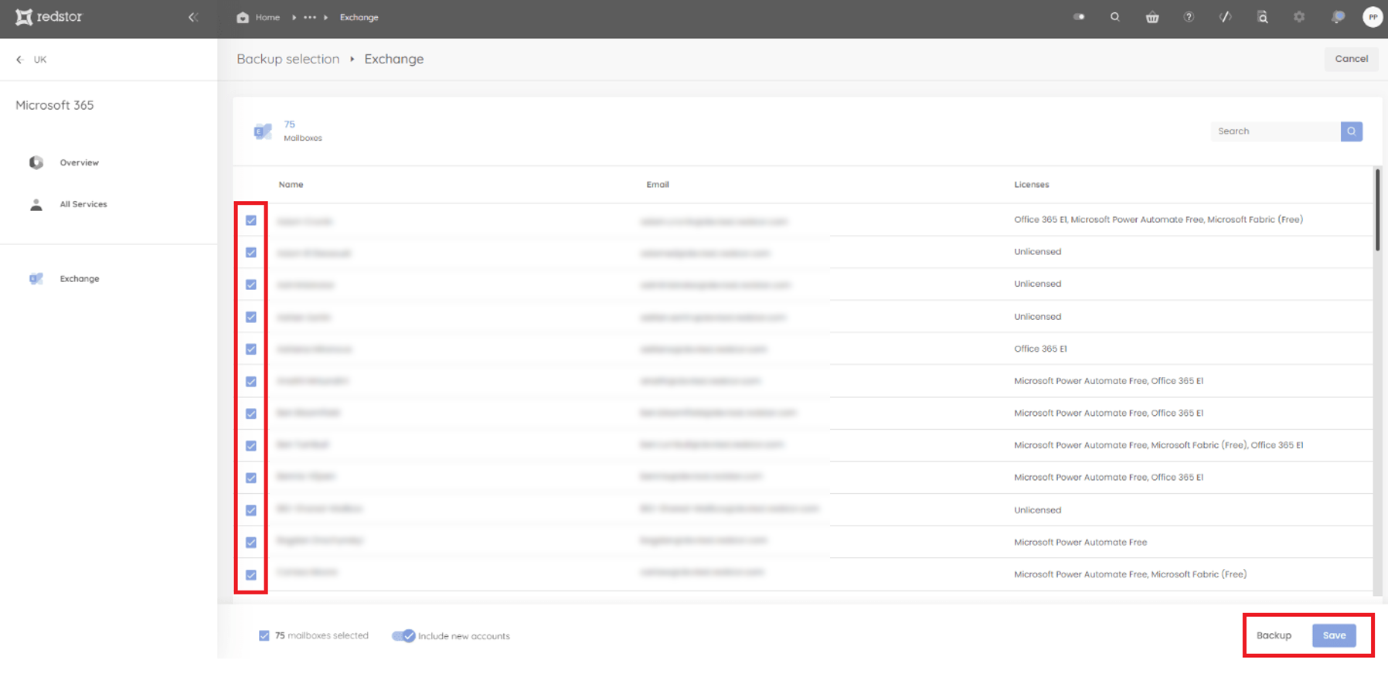Click the UK label in the sidebar
This screenshot has height=674, width=1388.
click(x=40, y=60)
